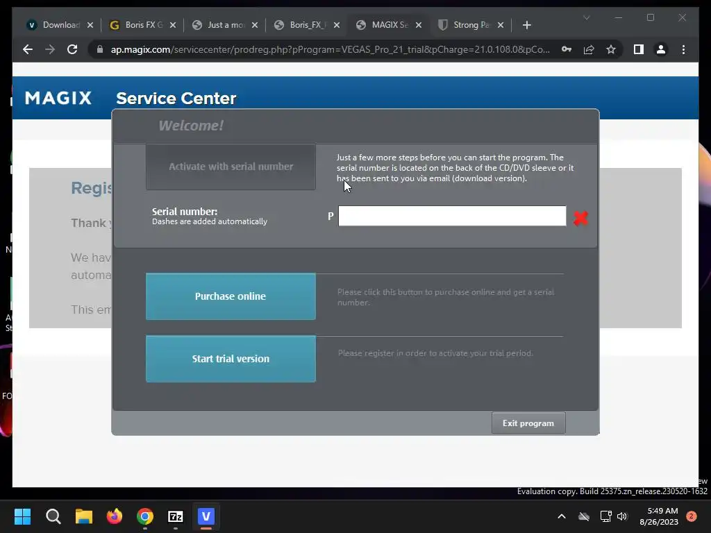711x533 pixels.
Task: Reload the current page
Action: (x=72, y=49)
